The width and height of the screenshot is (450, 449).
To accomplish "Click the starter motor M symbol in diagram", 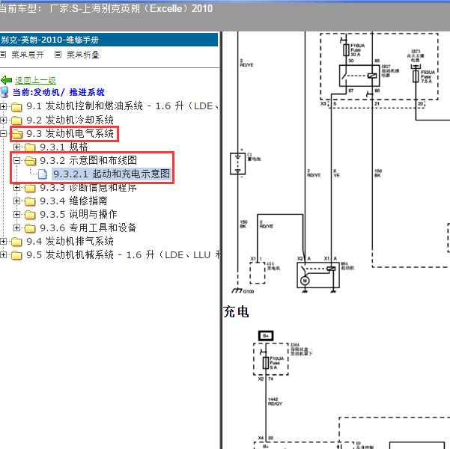I will (x=305, y=281).
